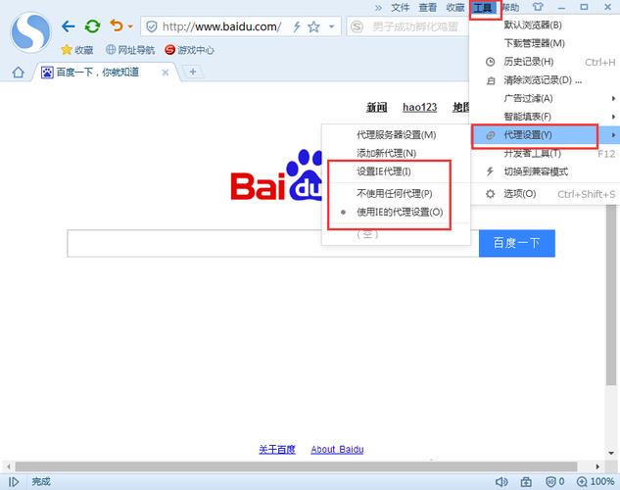Reload page with green refresh icon
The width and height of the screenshot is (620, 490).
point(92,26)
